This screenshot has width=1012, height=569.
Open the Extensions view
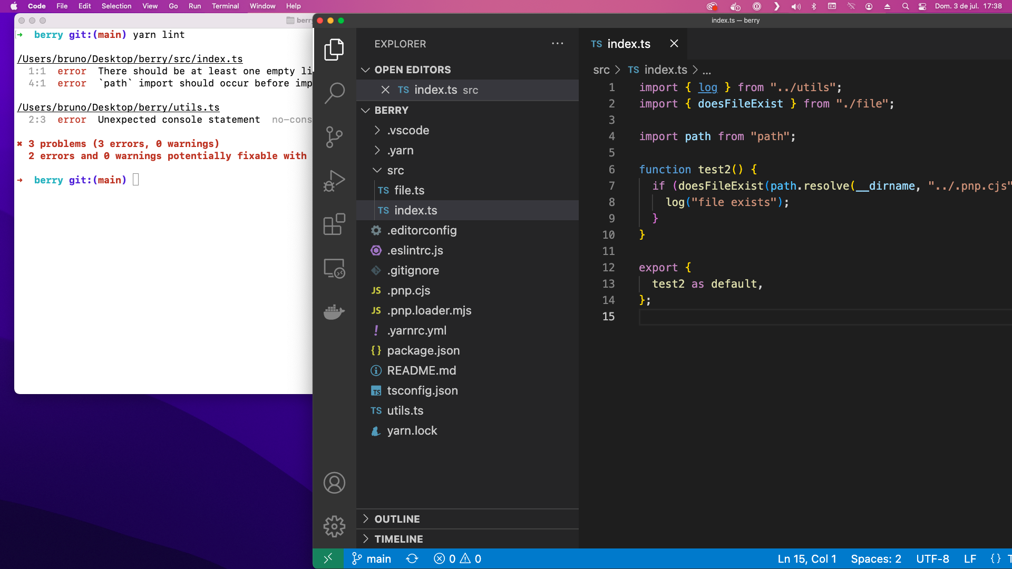click(x=334, y=224)
